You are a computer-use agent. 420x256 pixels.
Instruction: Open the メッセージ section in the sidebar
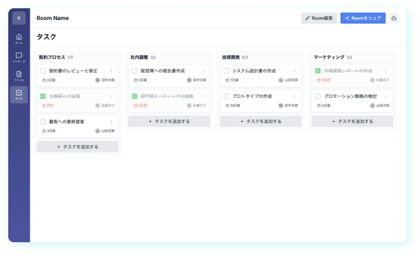point(19,58)
